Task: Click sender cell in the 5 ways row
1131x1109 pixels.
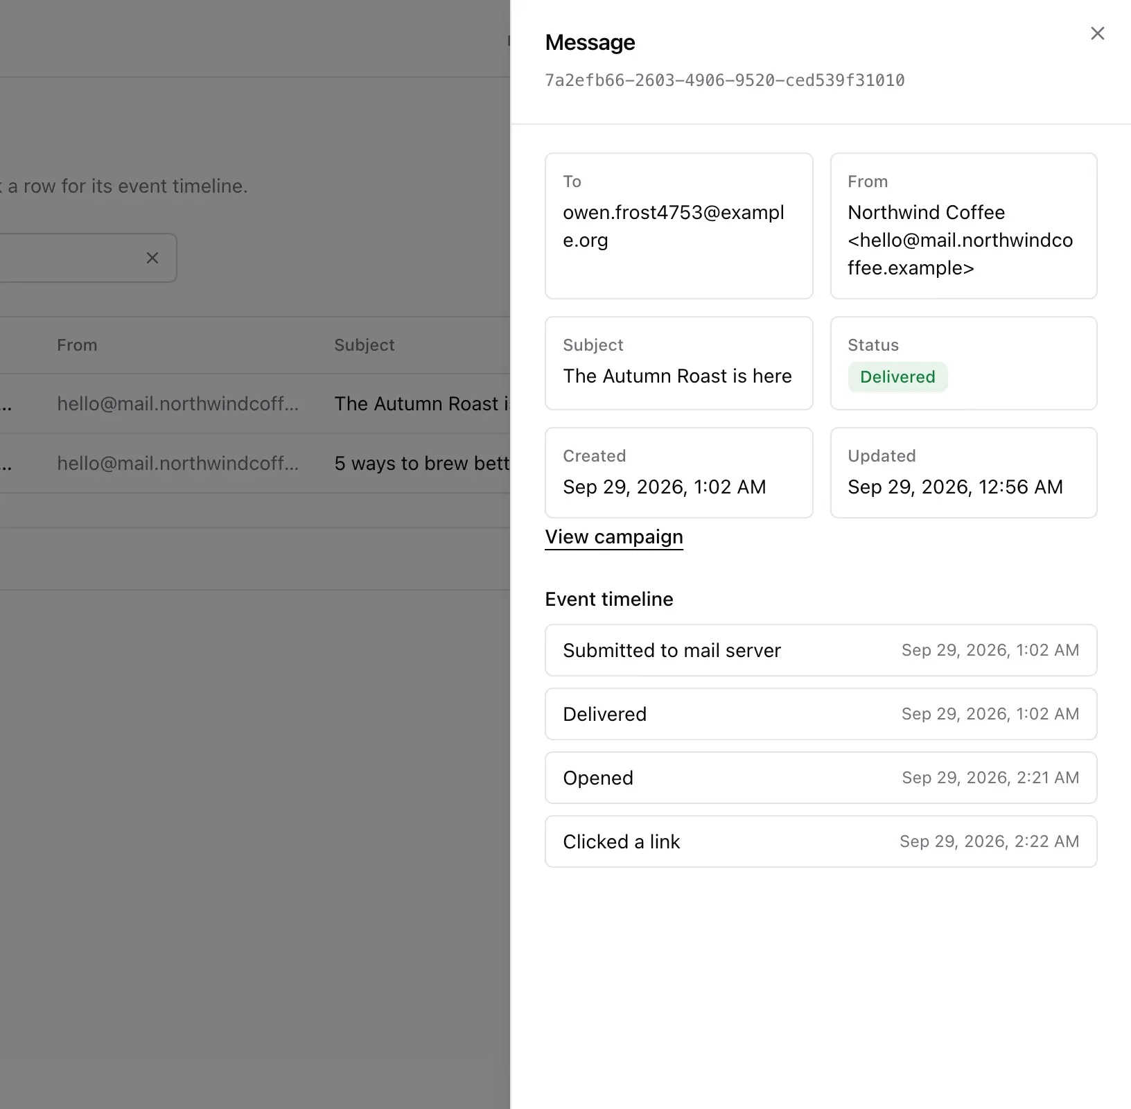Action: [x=178, y=464]
